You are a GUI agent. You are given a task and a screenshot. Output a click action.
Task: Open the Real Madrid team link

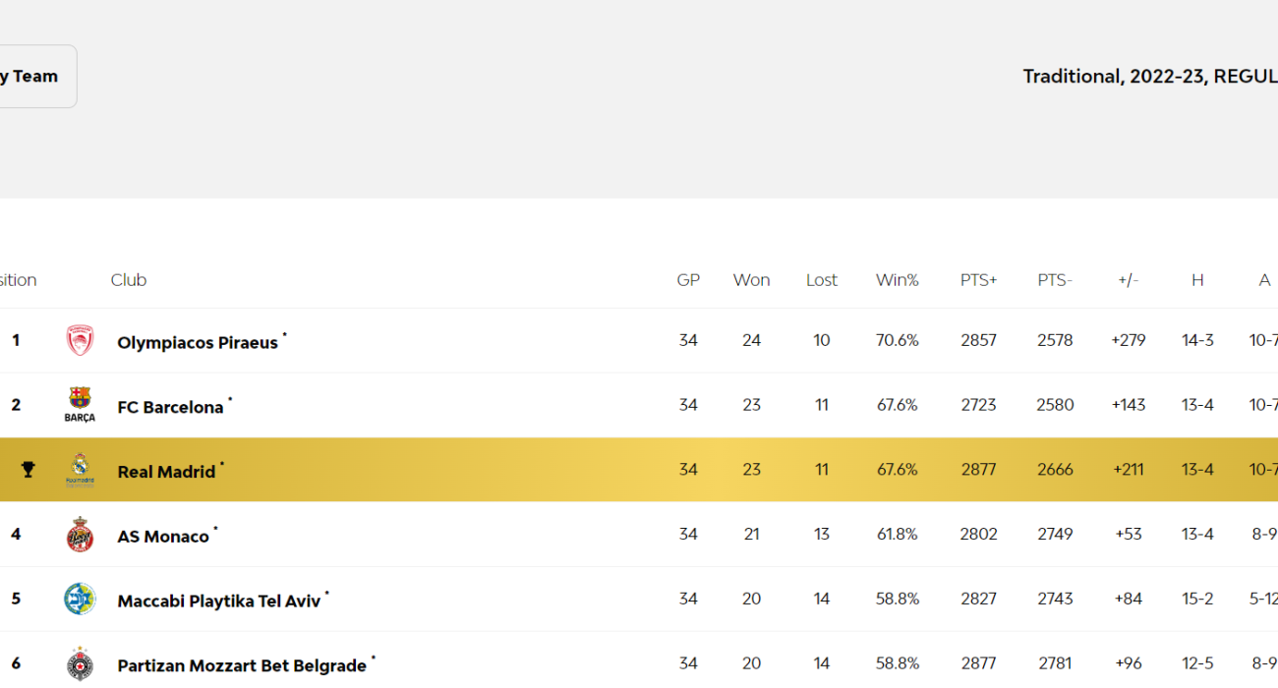click(x=166, y=472)
